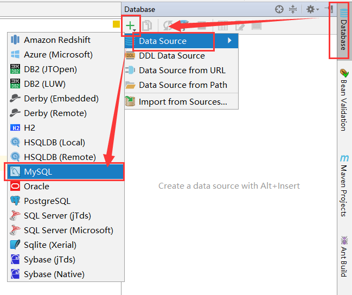Select HSQLDB (Remote) driver
Image resolution: width=352 pixels, height=295 pixels.
(x=66, y=157)
